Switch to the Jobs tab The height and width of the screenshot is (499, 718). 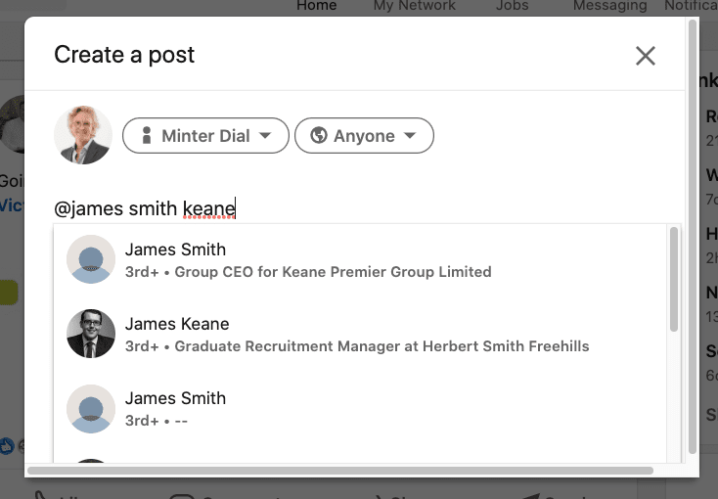click(x=512, y=6)
